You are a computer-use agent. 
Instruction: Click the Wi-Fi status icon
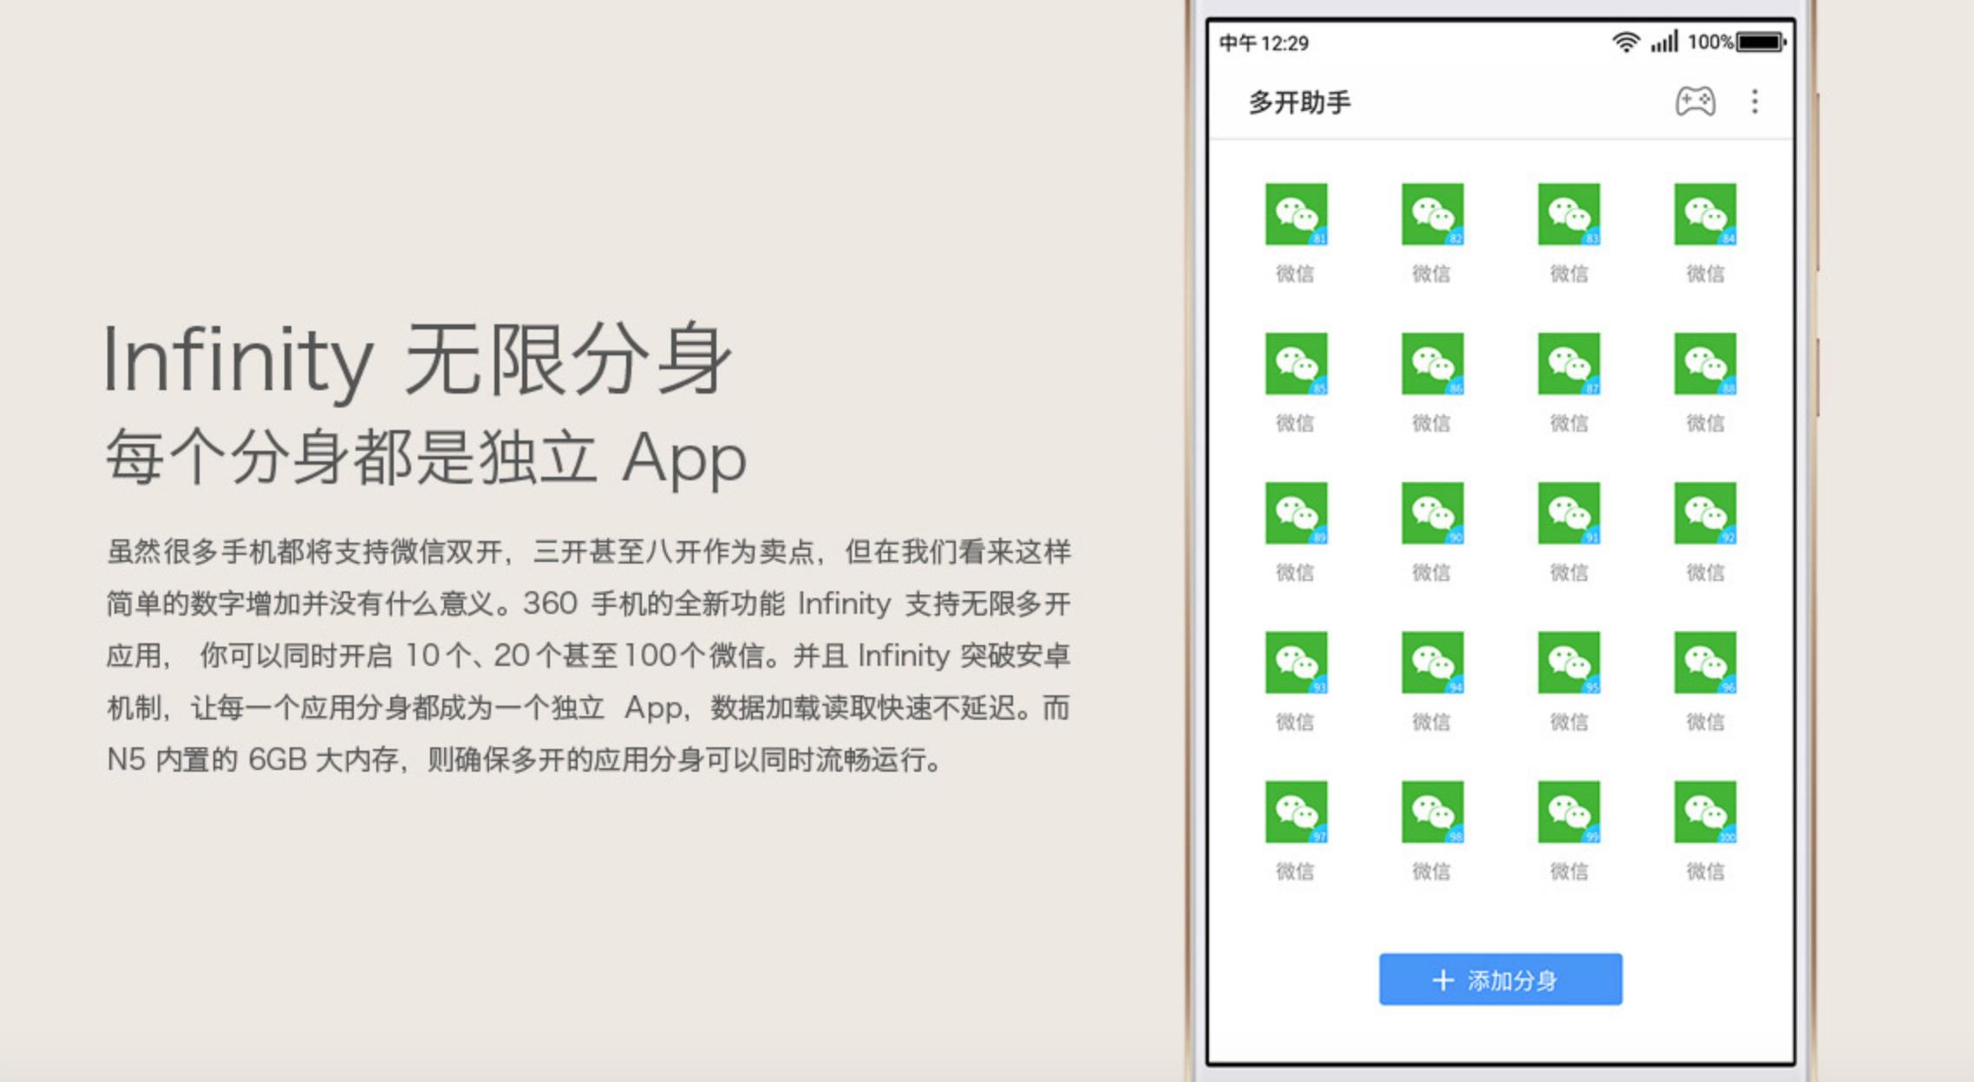click(x=1627, y=42)
